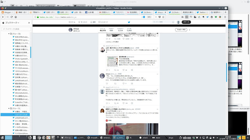Open the Firefox home page icon
This screenshot has width=250, height=140.
coord(16,17)
